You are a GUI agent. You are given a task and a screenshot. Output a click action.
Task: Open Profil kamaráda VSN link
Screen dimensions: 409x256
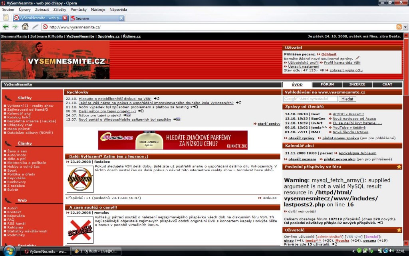tap(342, 62)
